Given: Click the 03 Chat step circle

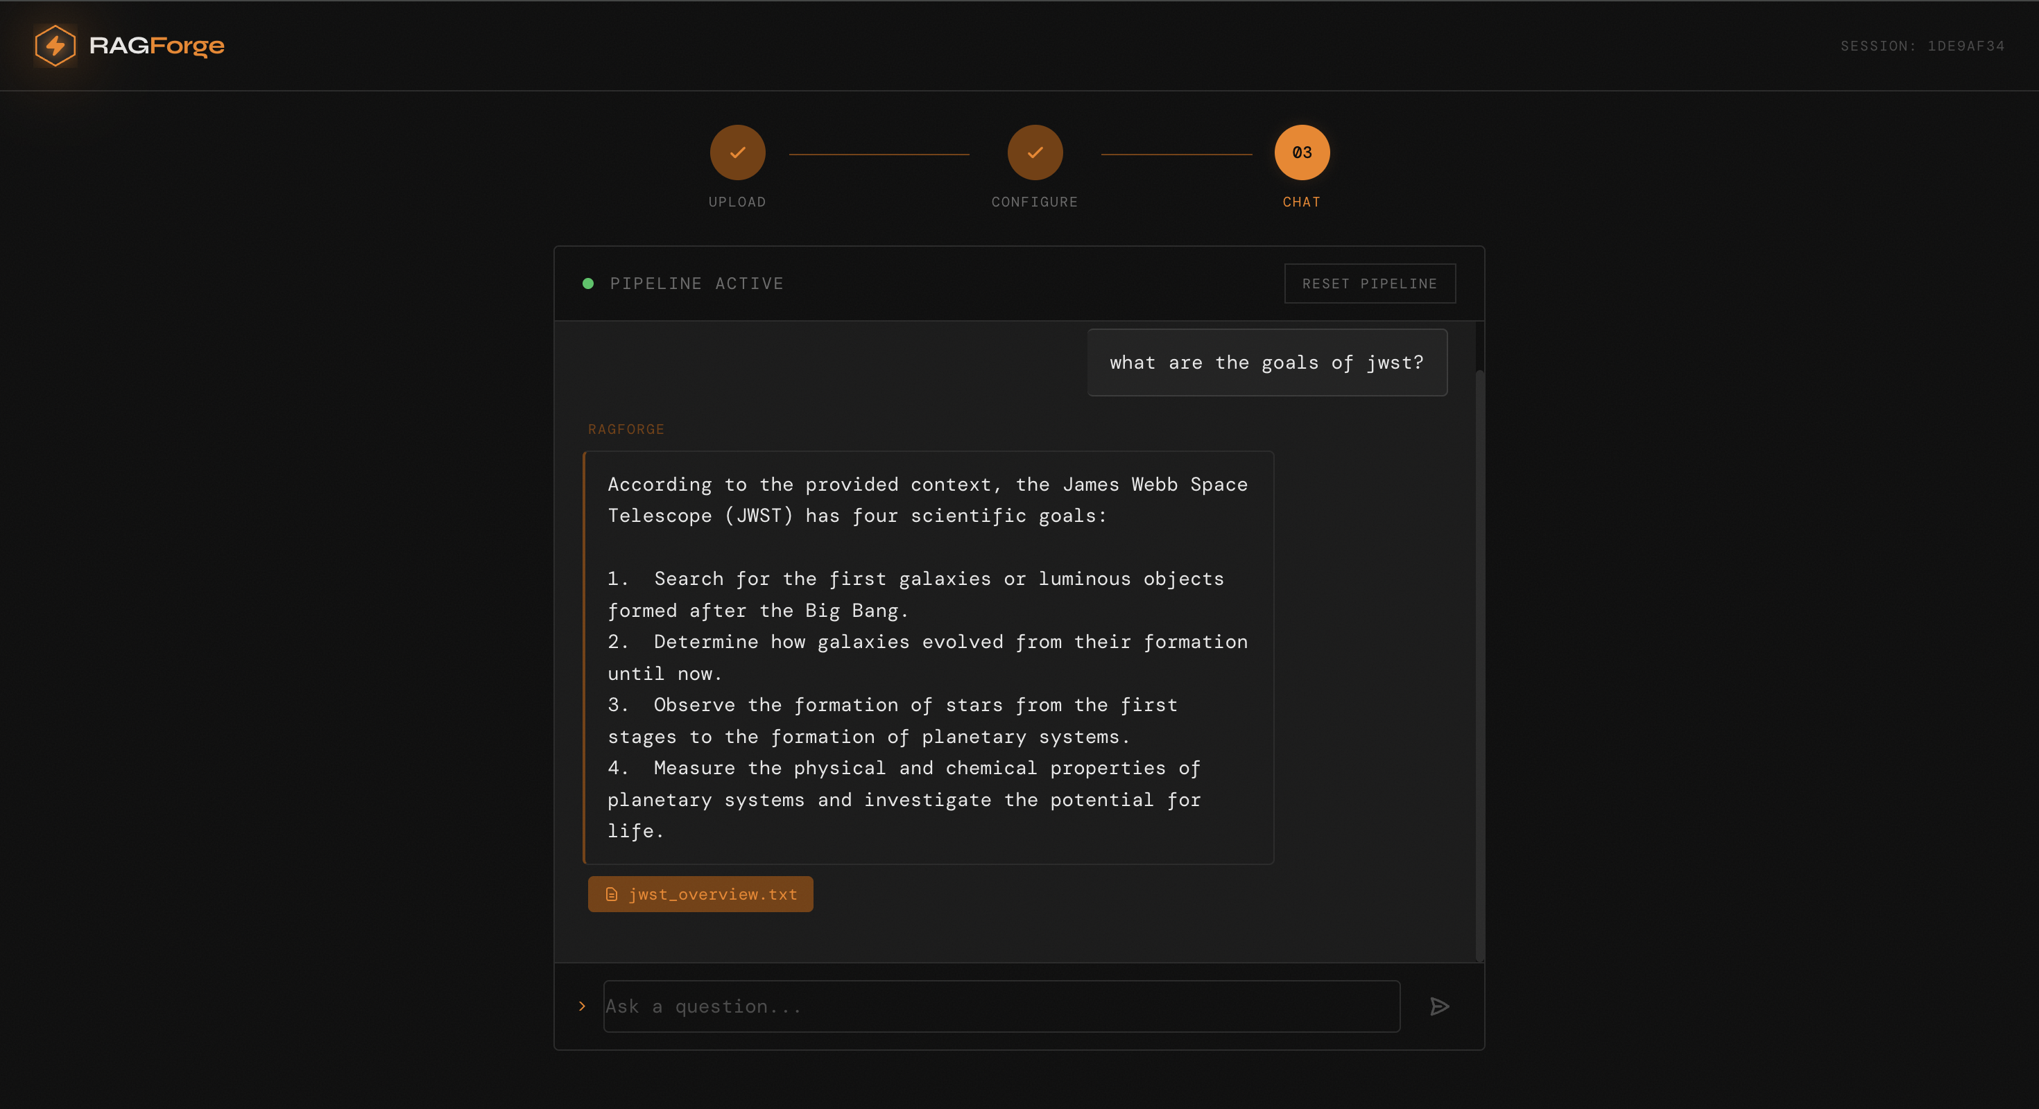Looking at the screenshot, I should (1301, 152).
